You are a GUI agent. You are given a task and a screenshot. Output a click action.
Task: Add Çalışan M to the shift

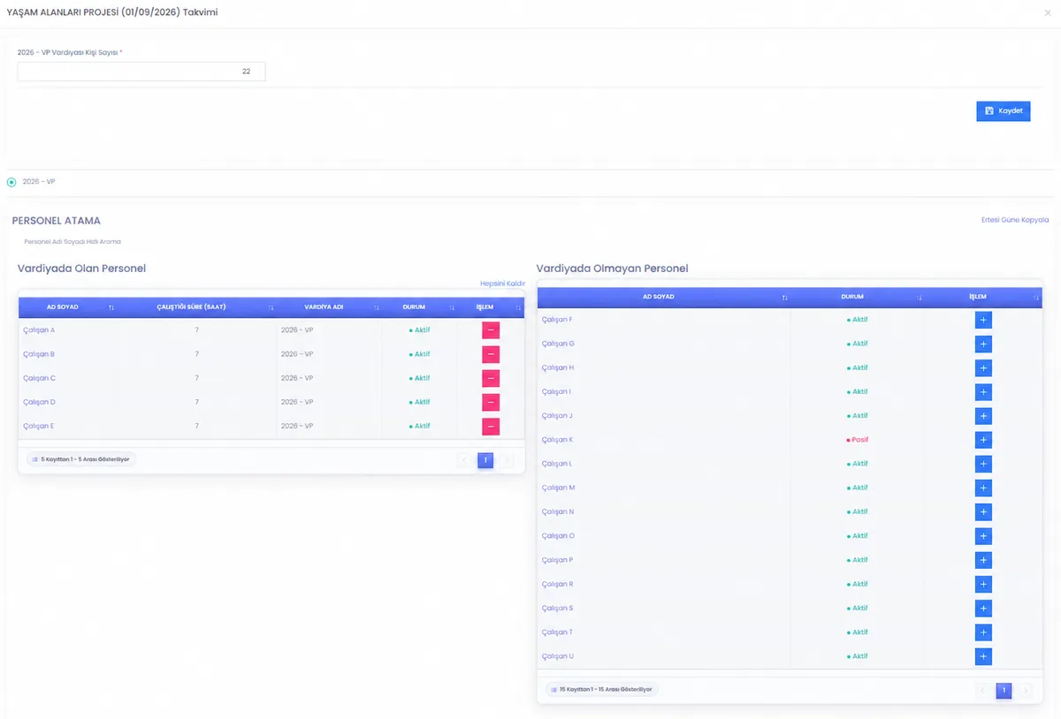pyautogui.click(x=983, y=488)
